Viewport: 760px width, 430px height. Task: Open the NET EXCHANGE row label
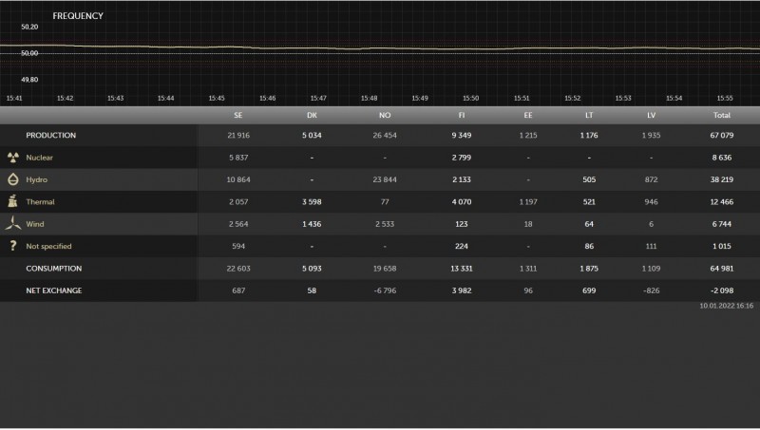point(54,290)
